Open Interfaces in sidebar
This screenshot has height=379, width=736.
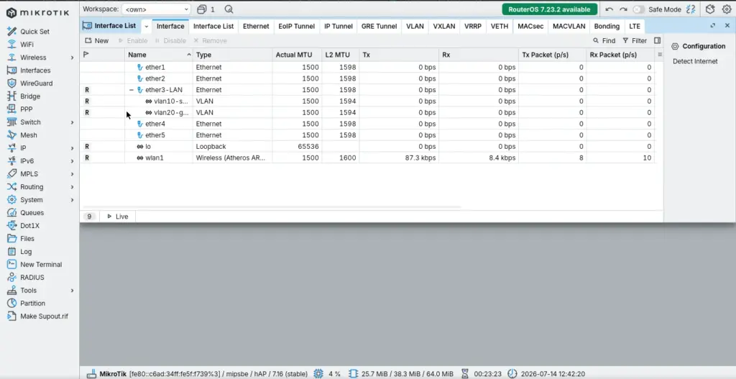coord(35,70)
